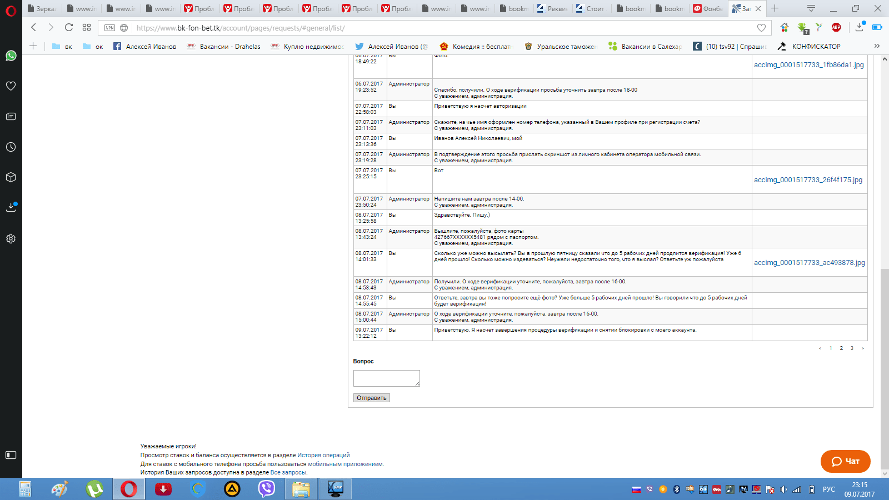This screenshot has height=500, width=889.
Task: Toggle battery saver icon in toolbar
Action: coord(877,27)
